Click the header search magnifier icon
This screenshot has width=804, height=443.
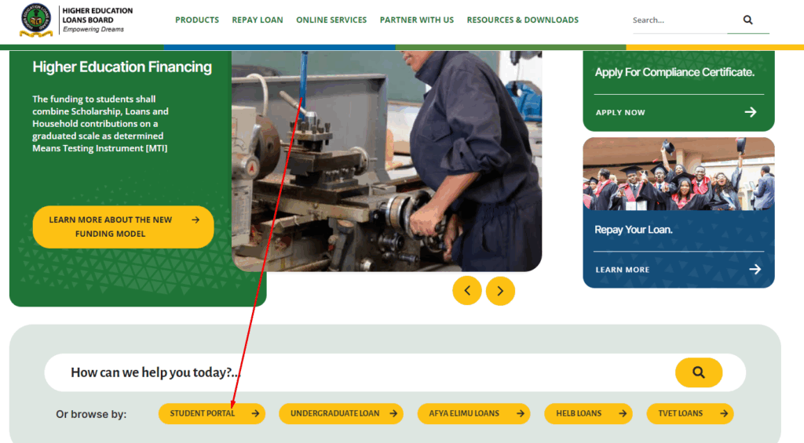tap(747, 20)
